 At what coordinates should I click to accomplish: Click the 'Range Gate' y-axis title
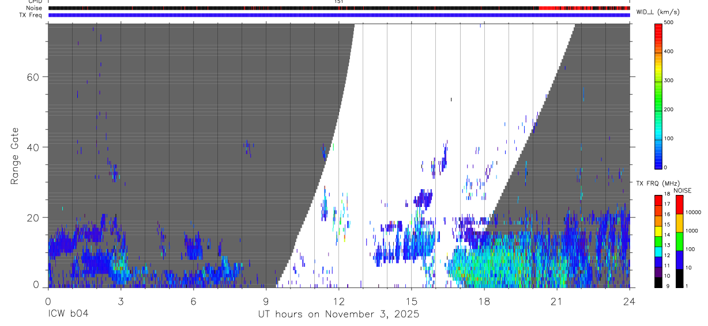pos(16,156)
